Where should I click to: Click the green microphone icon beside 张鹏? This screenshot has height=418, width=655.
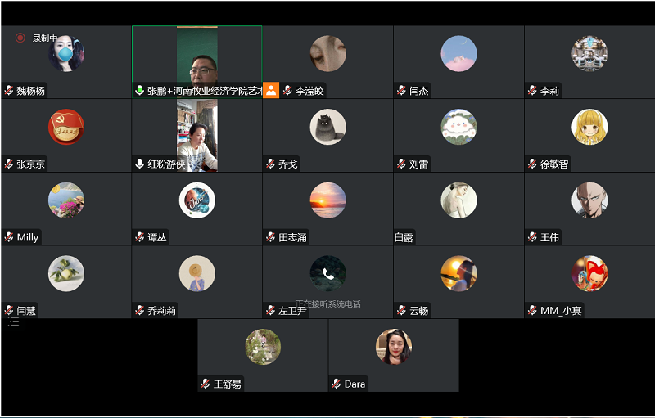click(139, 91)
